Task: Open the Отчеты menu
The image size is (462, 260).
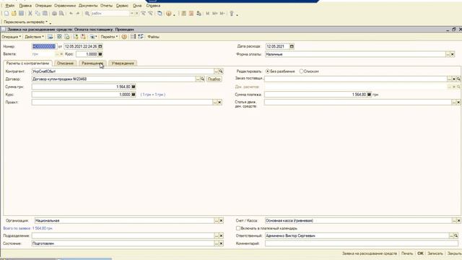Action: (x=106, y=6)
